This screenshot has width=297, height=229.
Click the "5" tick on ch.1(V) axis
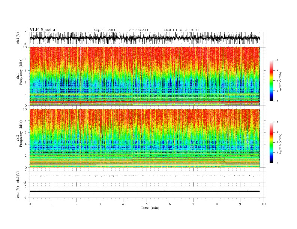coord(26,32)
